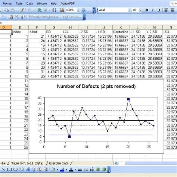Toggle Italic formatting
Viewport: 177px width, 177px height.
pyautogui.click(x=153, y=10)
